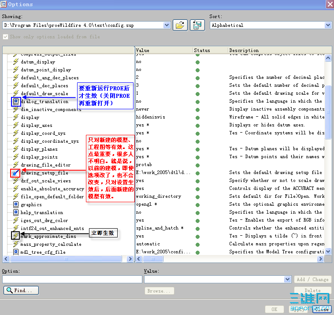The image size is (334, 315).
Task: Click the value 'never'
Action: click(x=142, y=109)
